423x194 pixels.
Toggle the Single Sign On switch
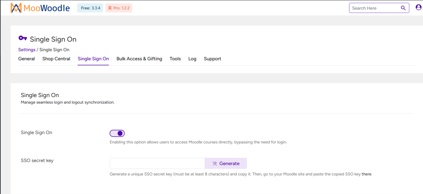point(117,133)
